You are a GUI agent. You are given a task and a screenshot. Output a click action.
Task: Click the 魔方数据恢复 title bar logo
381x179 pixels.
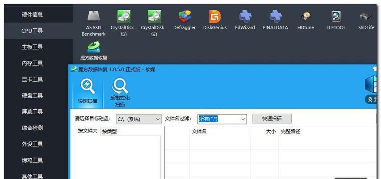pyautogui.click(x=74, y=69)
